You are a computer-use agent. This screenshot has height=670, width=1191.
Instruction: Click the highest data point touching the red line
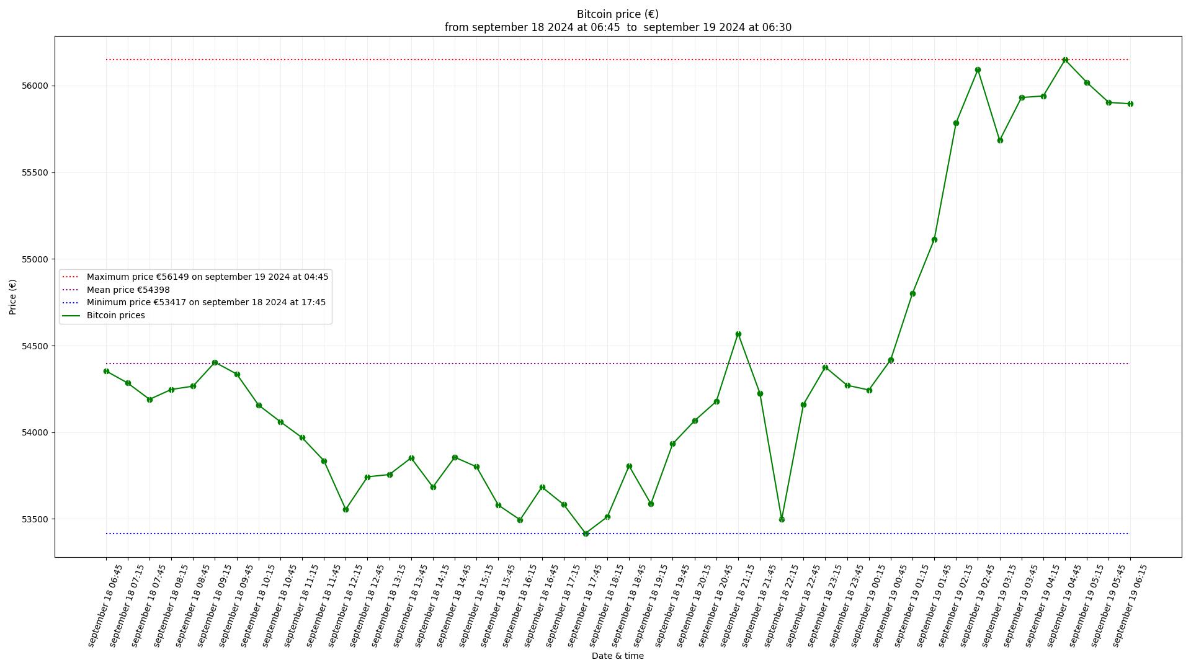pos(1065,60)
